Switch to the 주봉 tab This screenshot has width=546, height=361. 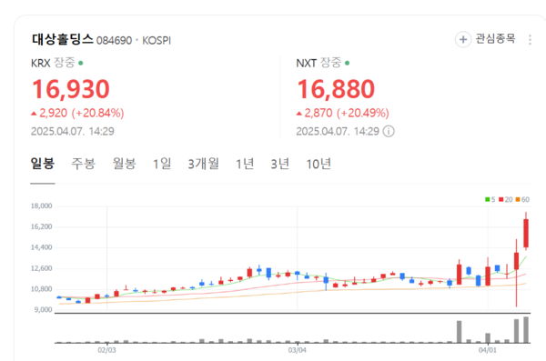click(x=83, y=164)
